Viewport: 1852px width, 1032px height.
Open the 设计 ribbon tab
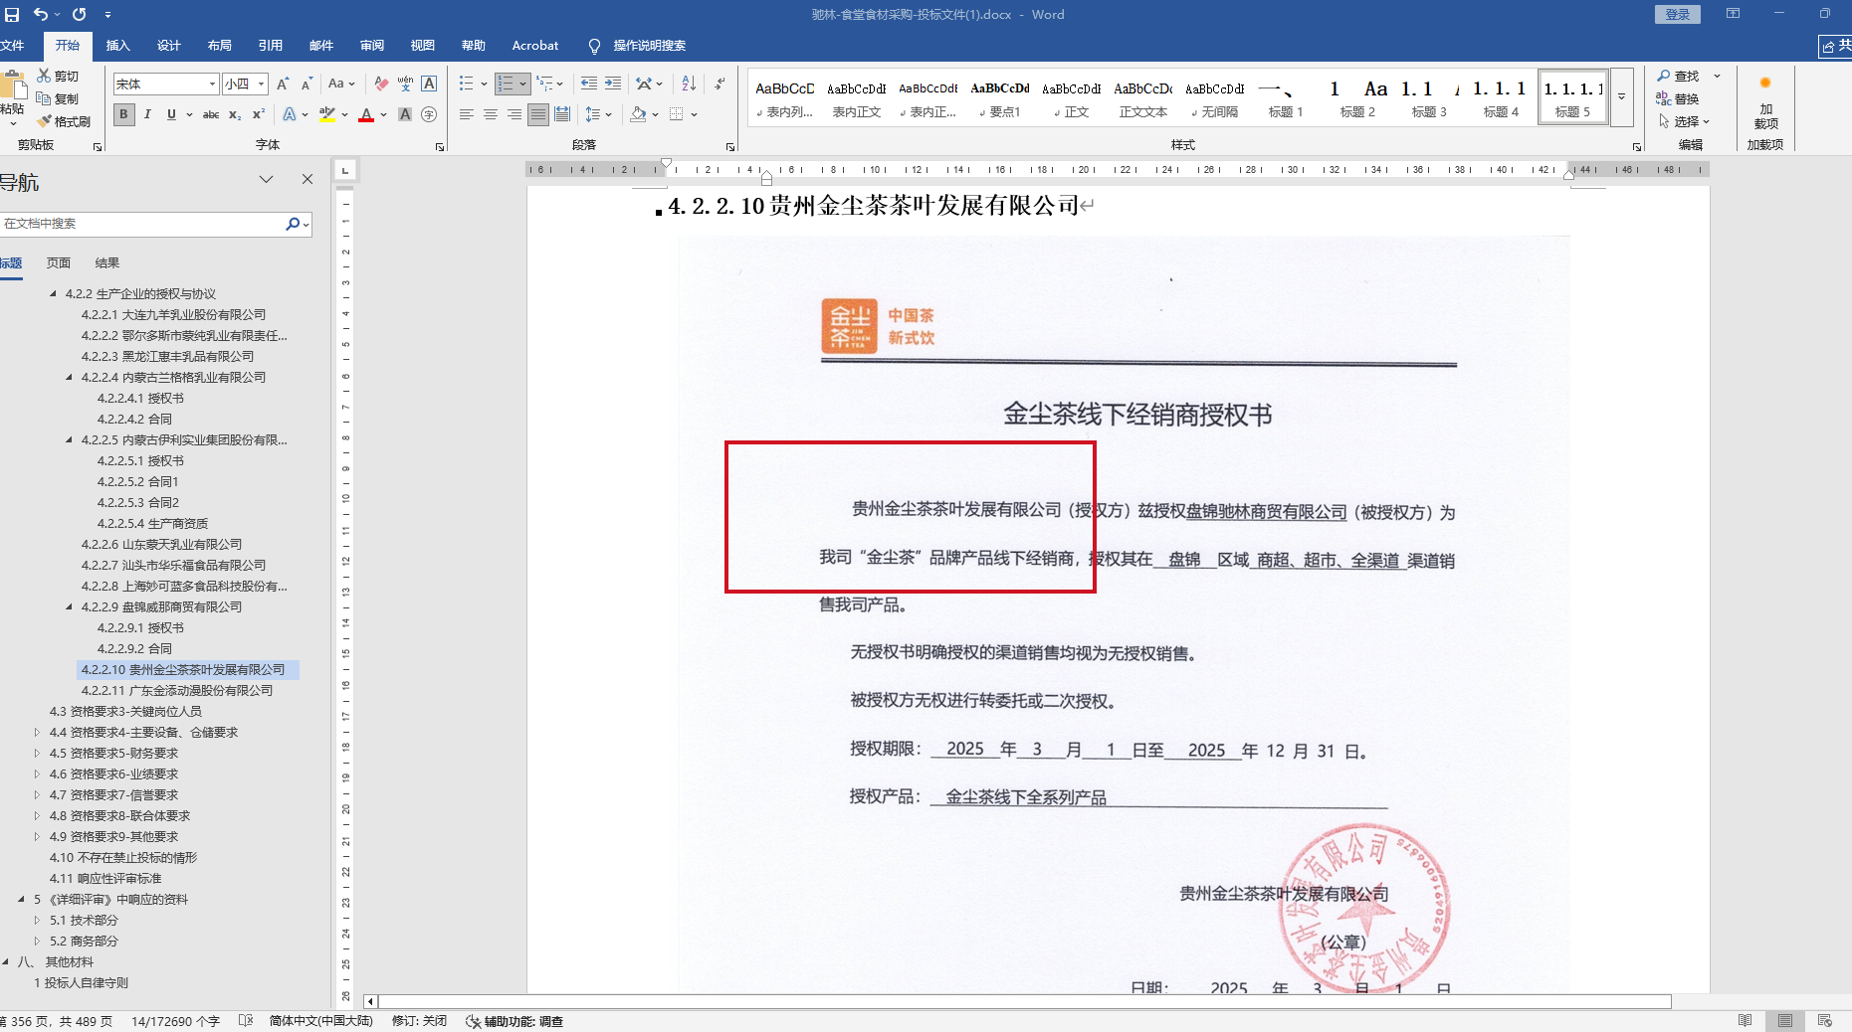[169, 46]
